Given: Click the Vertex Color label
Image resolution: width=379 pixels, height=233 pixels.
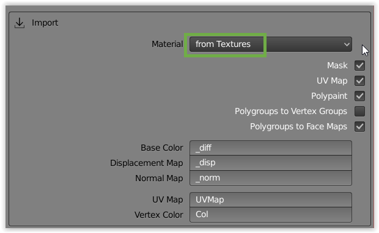Looking at the screenshot, I should click(x=158, y=215).
